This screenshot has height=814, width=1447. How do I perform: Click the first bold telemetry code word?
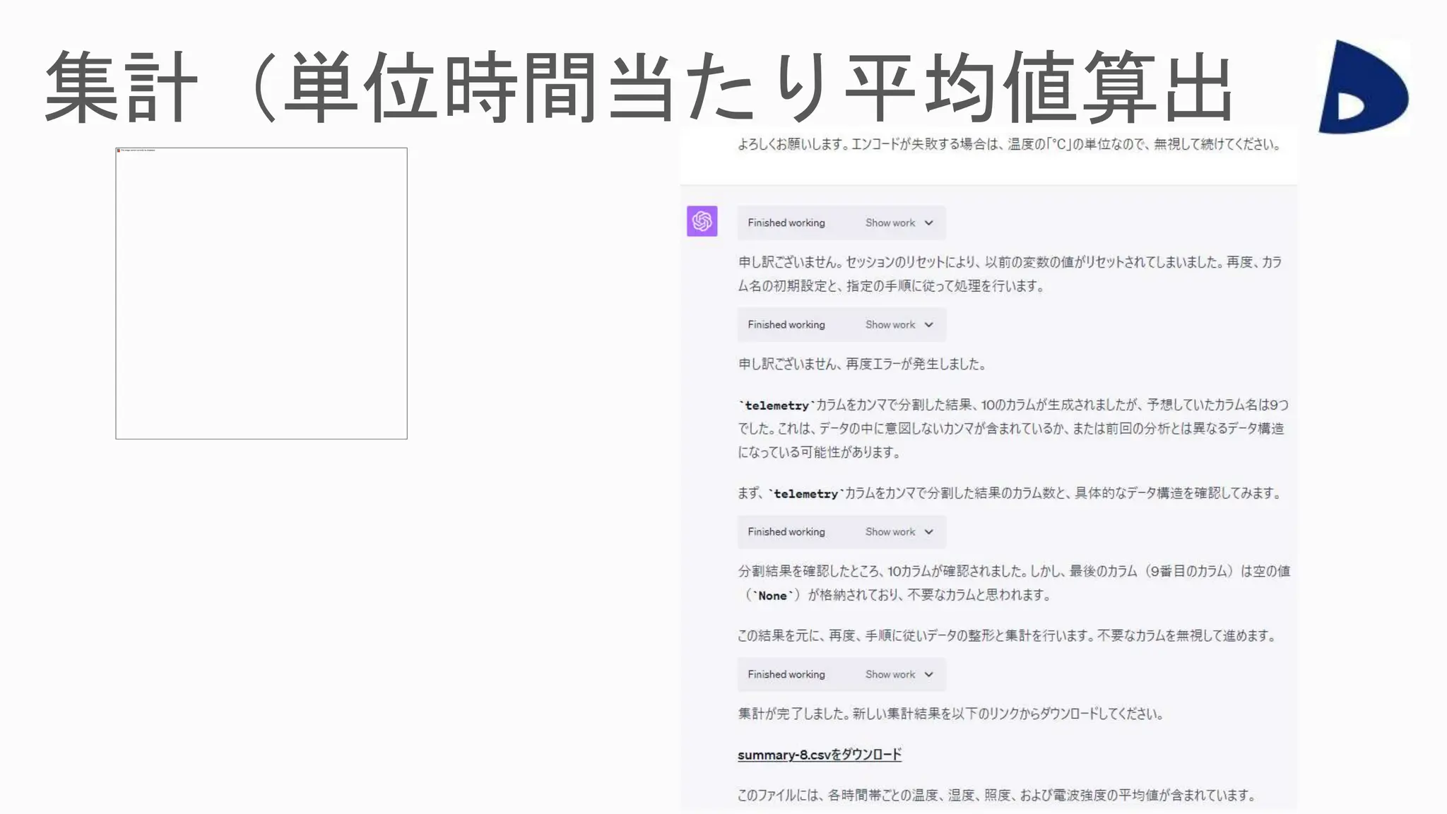tap(776, 406)
